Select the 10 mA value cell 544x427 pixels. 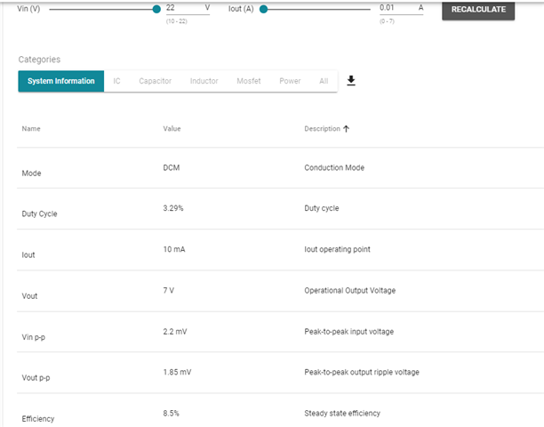[x=174, y=249]
